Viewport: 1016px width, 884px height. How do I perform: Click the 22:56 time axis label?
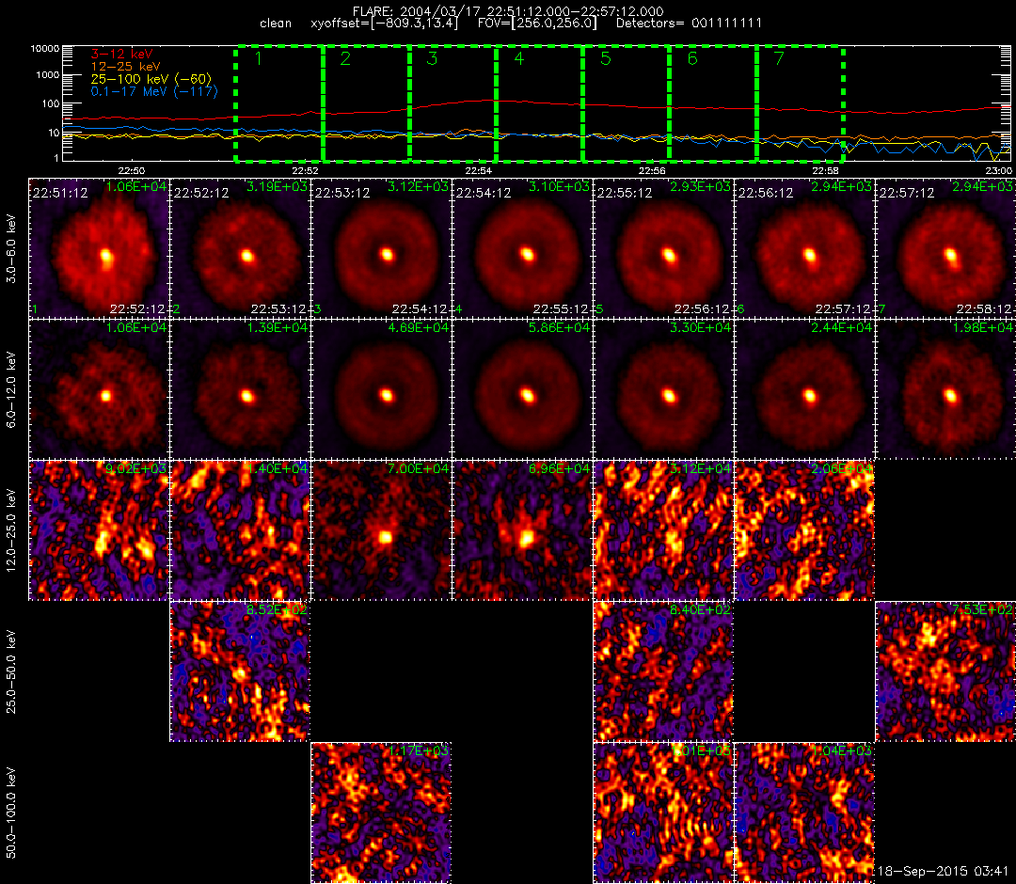[652, 170]
